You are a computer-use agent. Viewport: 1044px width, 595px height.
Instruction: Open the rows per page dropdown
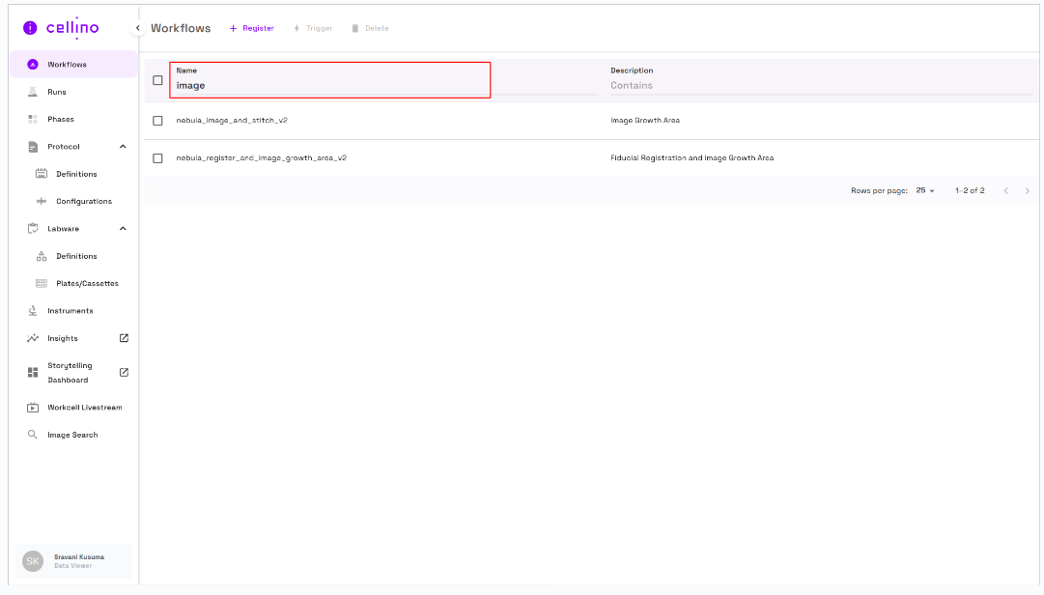(x=925, y=191)
